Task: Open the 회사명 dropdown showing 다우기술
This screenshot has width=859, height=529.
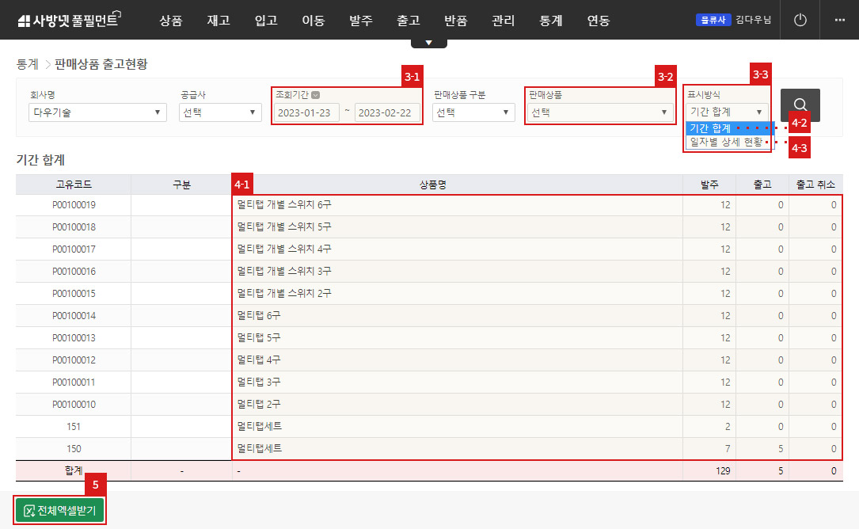Action: coord(97,112)
